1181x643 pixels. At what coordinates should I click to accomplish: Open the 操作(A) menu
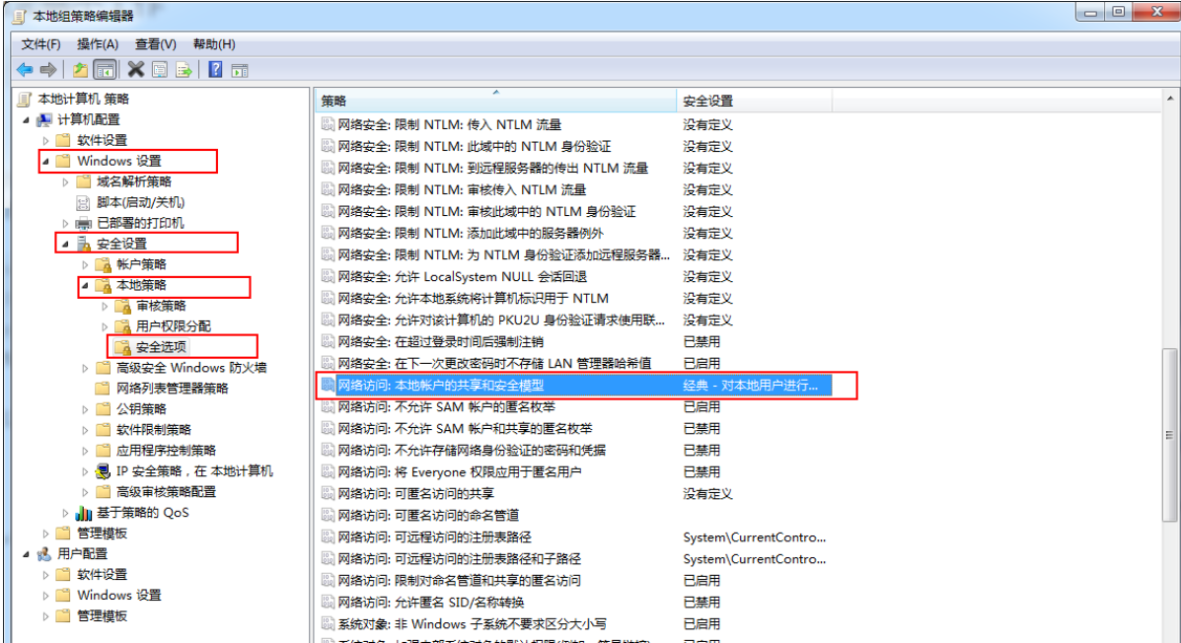(x=98, y=44)
